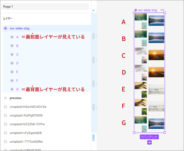Click the sunset tent thumbnail in row C
This screenshot has height=151, width=184.
[x=156, y=55]
